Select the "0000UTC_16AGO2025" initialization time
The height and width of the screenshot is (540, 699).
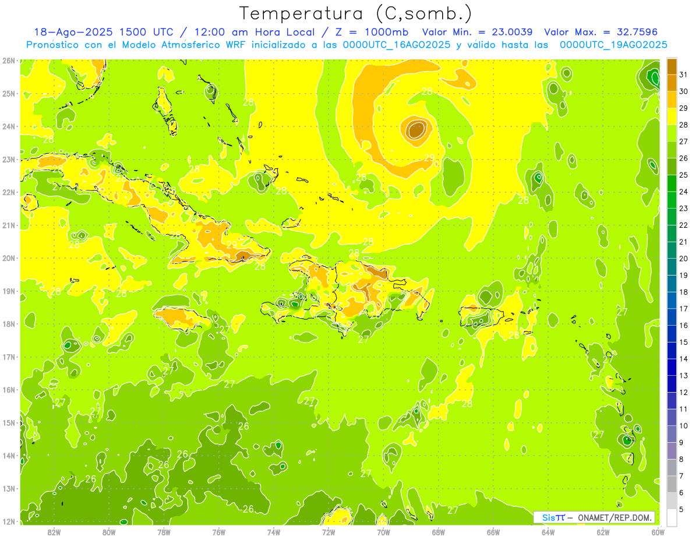coord(396,45)
